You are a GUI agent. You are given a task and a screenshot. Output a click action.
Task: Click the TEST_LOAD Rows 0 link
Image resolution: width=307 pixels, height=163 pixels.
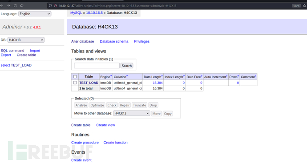(238, 83)
